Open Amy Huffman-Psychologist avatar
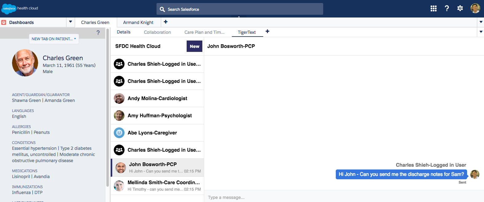 coord(119,116)
